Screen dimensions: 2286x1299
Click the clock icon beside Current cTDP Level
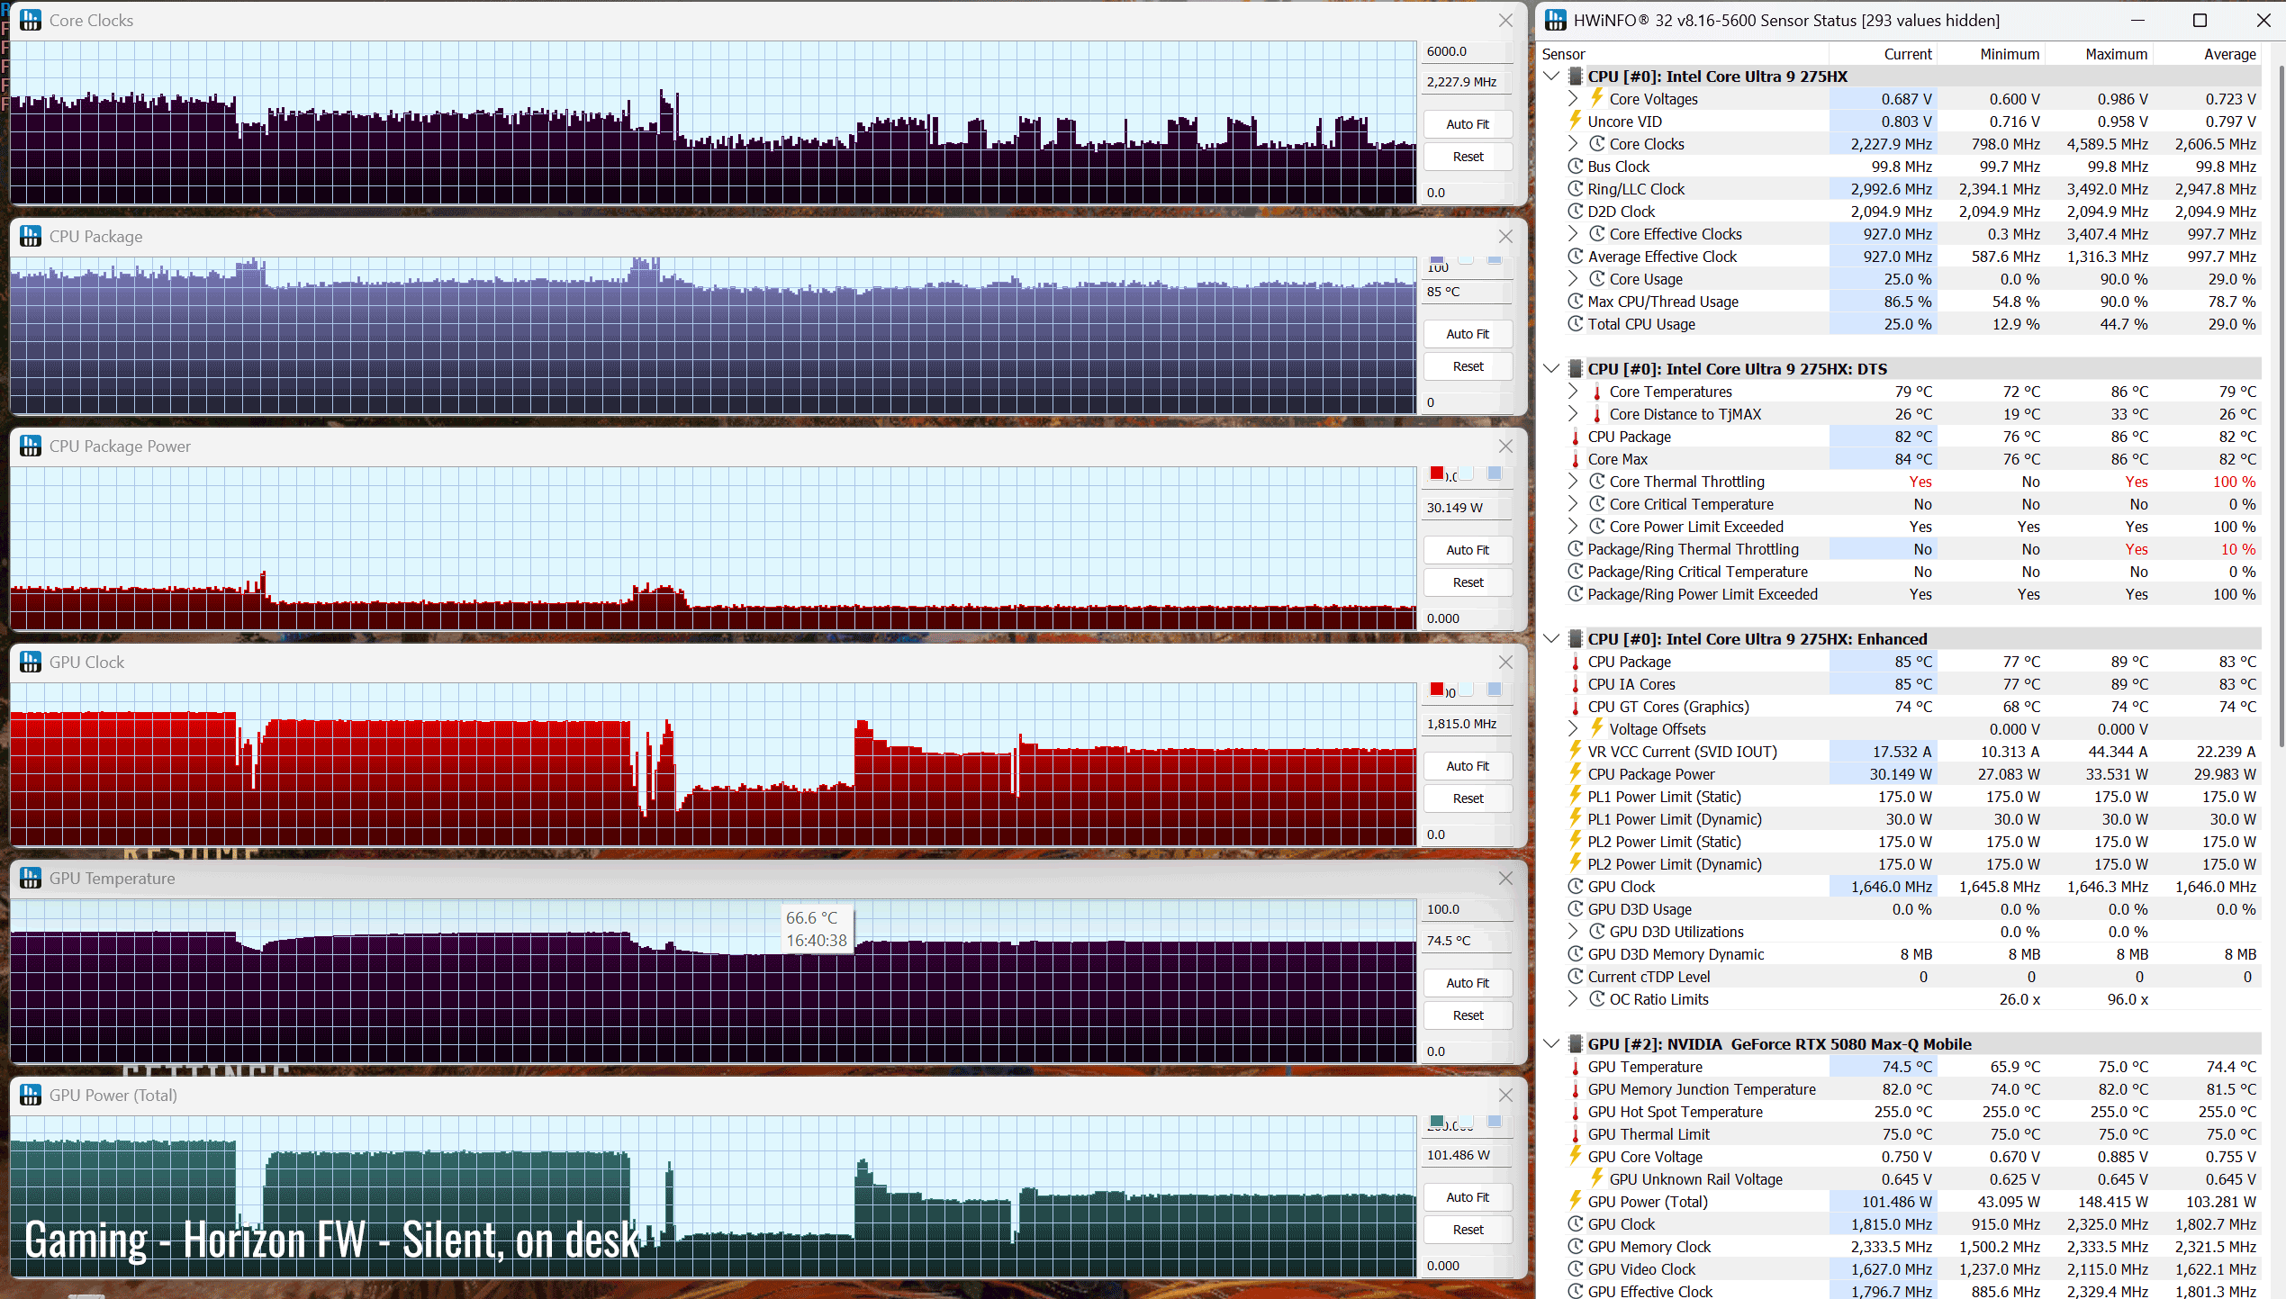(x=1576, y=976)
